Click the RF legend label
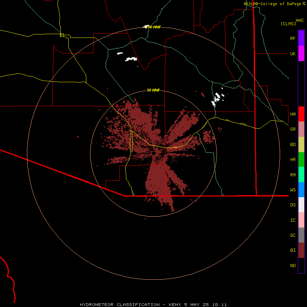Viewport: 307px width, 307px height. tap(293, 38)
